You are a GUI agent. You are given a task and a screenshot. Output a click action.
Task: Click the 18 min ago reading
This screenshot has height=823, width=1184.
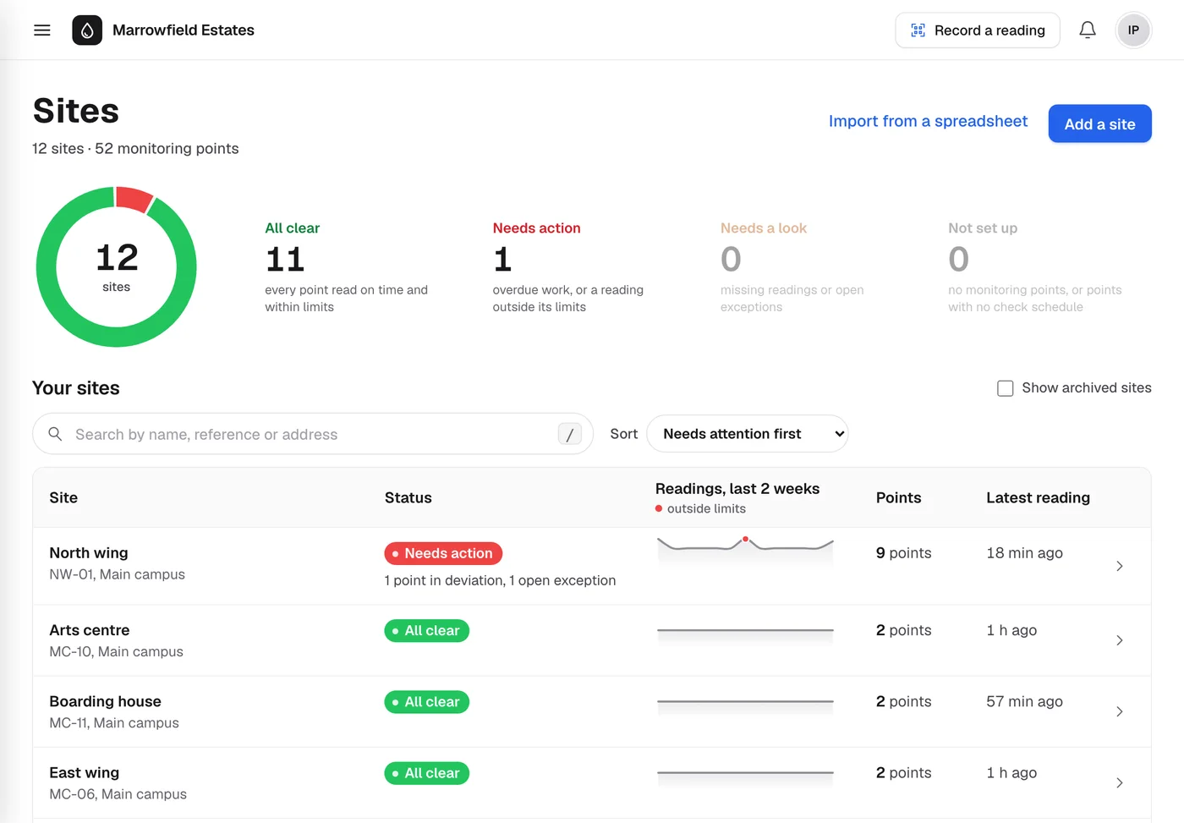click(1024, 553)
